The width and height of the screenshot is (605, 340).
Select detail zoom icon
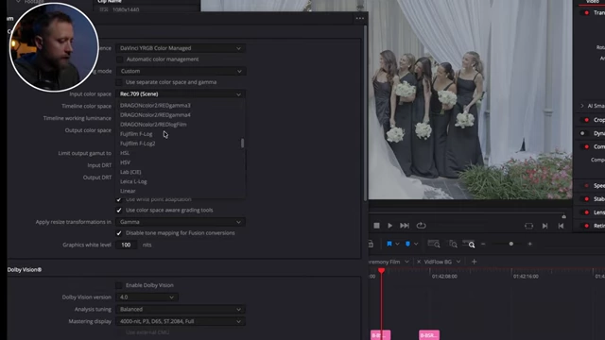click(453, 244)
